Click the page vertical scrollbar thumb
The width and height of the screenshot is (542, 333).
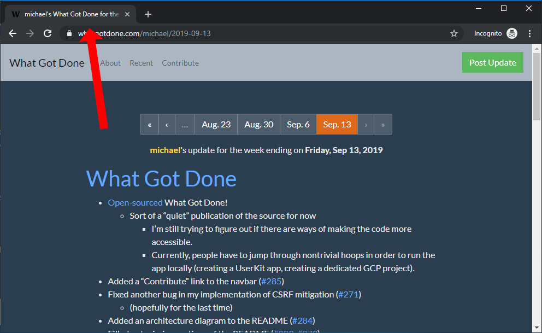[537, 86]
